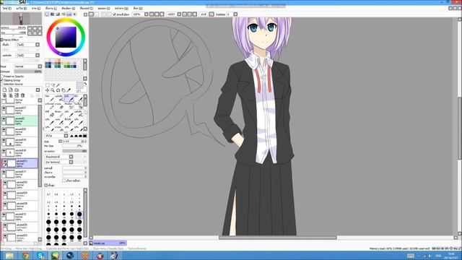
Task: Hide the blue selected layer with its eye
Action: [5, 162]
